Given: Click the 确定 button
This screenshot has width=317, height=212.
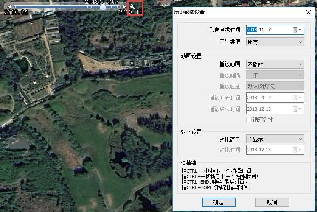Looking at the screenshot, I should click(219, 202).
